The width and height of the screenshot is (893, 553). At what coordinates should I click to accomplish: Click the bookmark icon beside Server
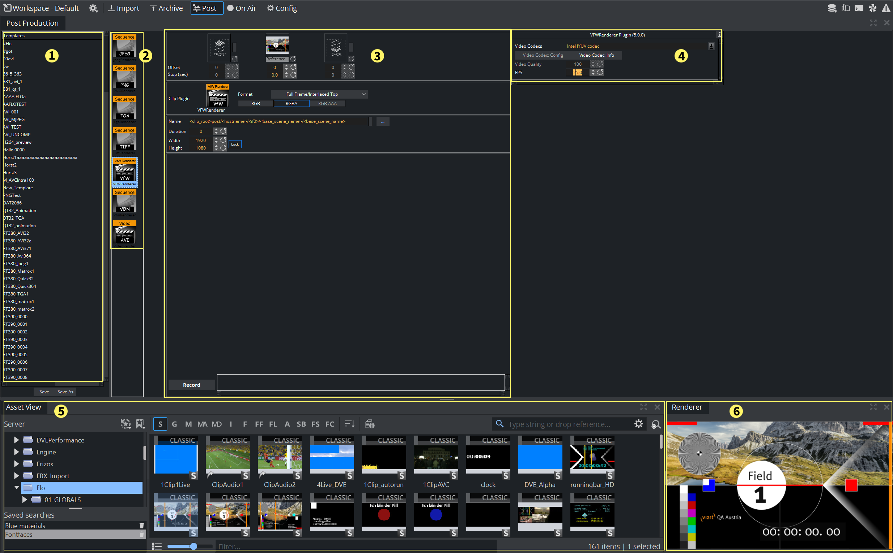pyautogui.click(x=140, y=424)
